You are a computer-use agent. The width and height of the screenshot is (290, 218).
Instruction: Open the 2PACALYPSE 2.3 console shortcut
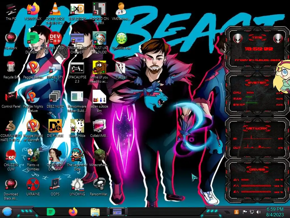[77, 73]
